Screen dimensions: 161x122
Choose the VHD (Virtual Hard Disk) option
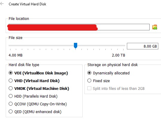[10, 81]
